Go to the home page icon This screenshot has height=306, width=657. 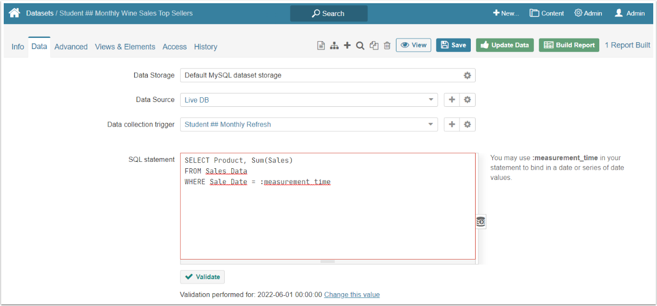click(14, 13)
